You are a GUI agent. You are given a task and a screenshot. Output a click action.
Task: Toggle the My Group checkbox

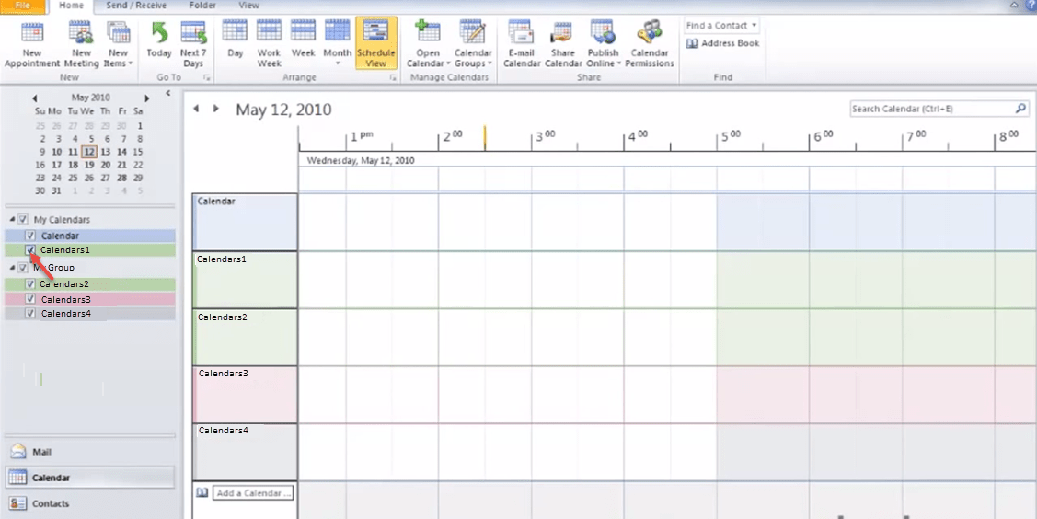point(23,268)
